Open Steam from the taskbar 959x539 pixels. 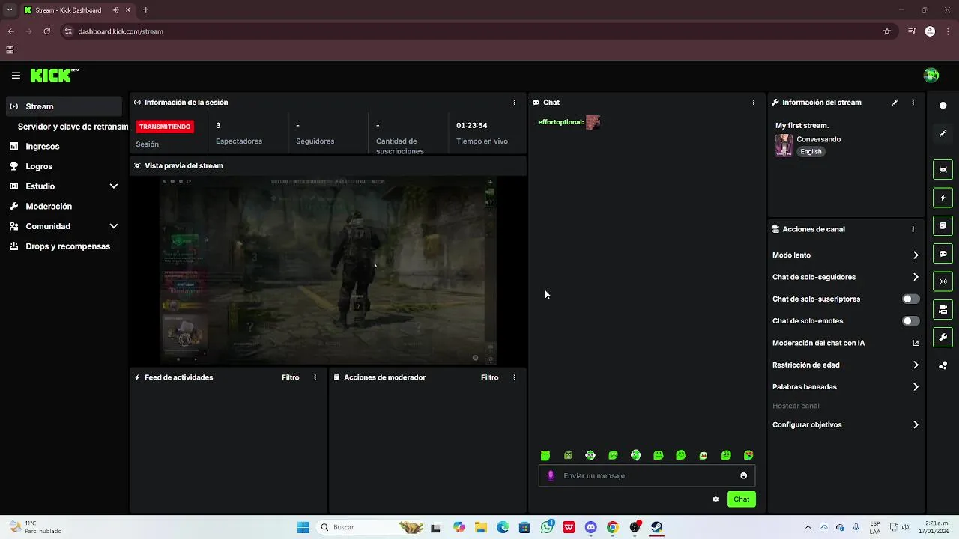tap(656, 527)
